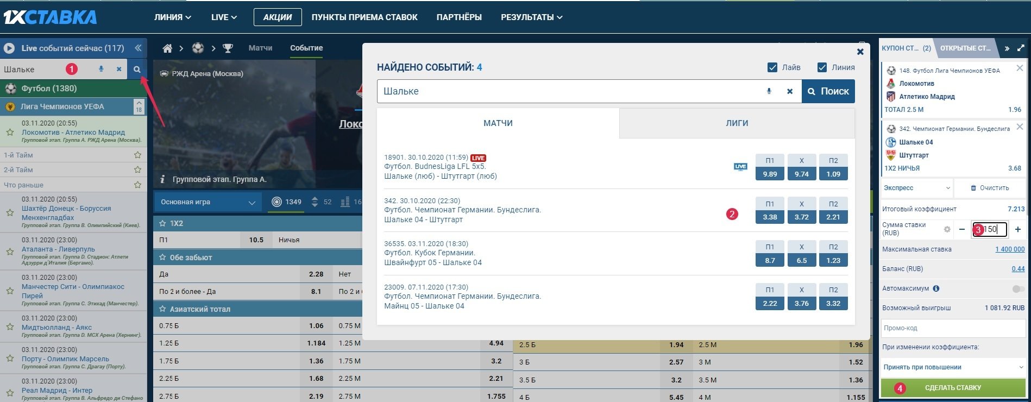The width and height of the screenshot is (1031, 402).
Task: Click the Промо-код input field
Action: click(x=953, y=328)
